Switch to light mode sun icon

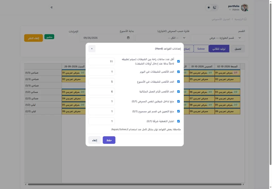pos(209,7)
